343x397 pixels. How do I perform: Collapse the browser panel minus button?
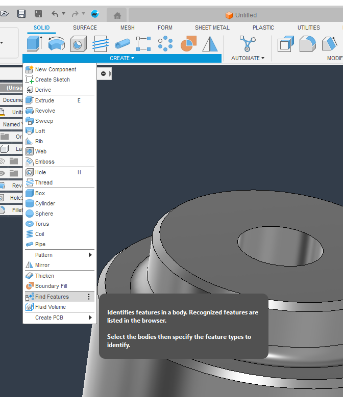click(x=103, y=74)
